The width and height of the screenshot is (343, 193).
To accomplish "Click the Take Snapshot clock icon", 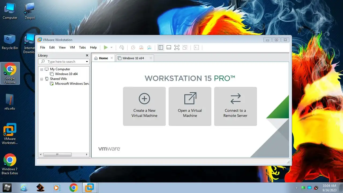I will click(133, 47).
